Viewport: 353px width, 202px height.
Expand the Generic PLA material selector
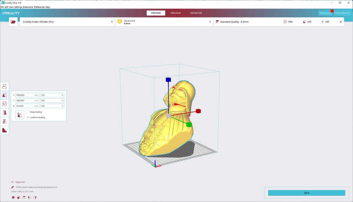pyautogui.click(x=165, y=22)
